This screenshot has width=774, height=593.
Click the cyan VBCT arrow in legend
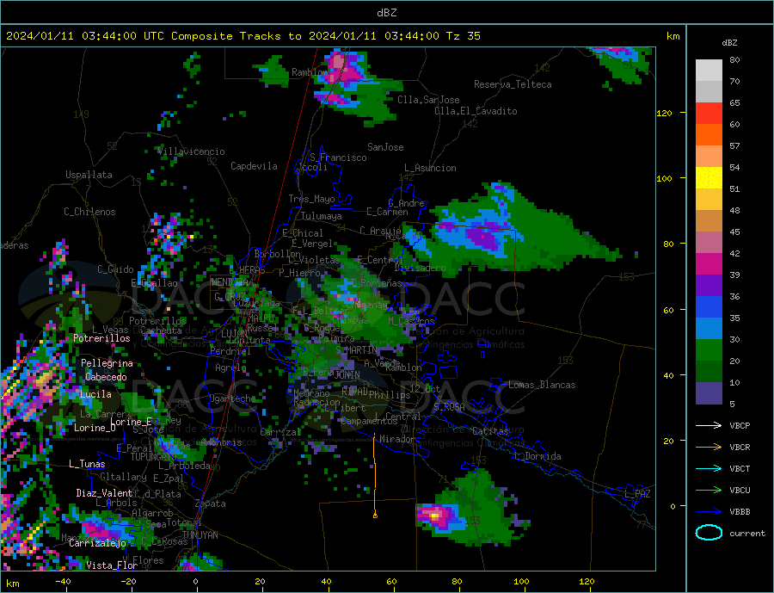[709, 468]
